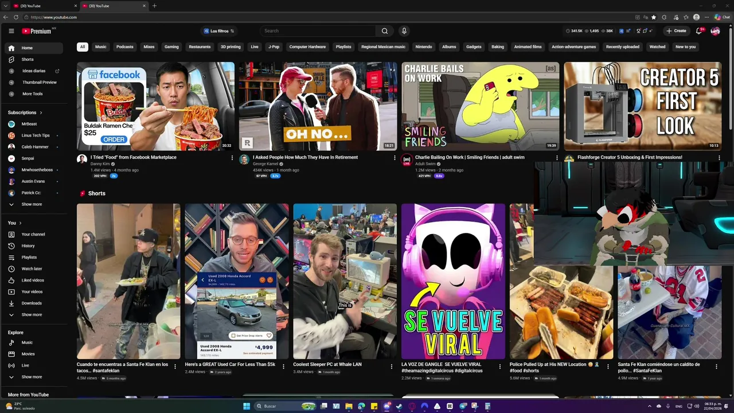The height and width of the screenshot is (413, 734).
Task: Select the Gaming filter chip
Action: click(x=171, y=47)
